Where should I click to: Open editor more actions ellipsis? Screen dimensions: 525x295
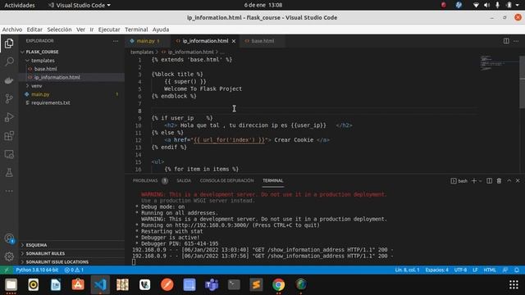point(516,41)
